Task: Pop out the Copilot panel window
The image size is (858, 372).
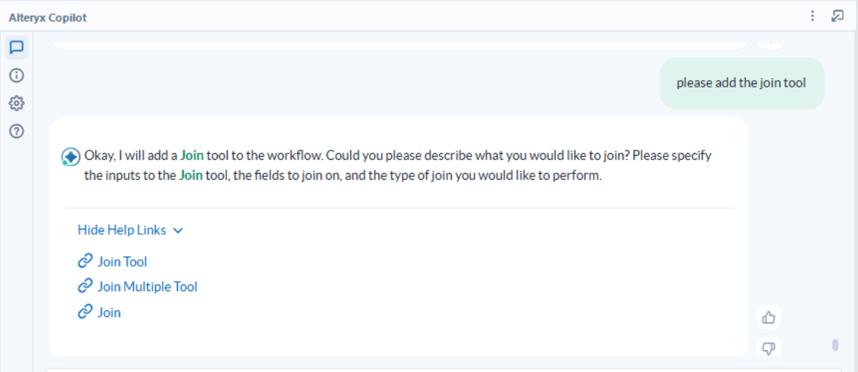Action: [837, 17]
